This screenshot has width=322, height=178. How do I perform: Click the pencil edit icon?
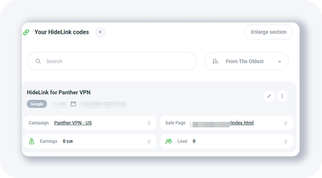coord(269,96)
